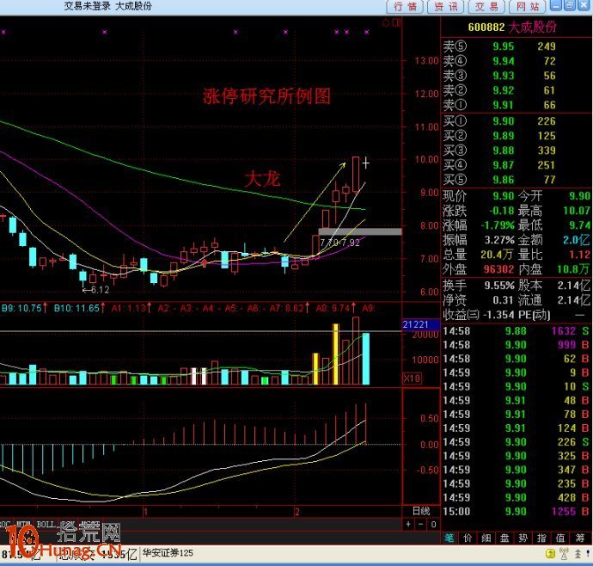This screenshot has width=593, height=566.
Task: Click the 日线 daily period label
Action: pyautogui.click(x=421, y=511)
